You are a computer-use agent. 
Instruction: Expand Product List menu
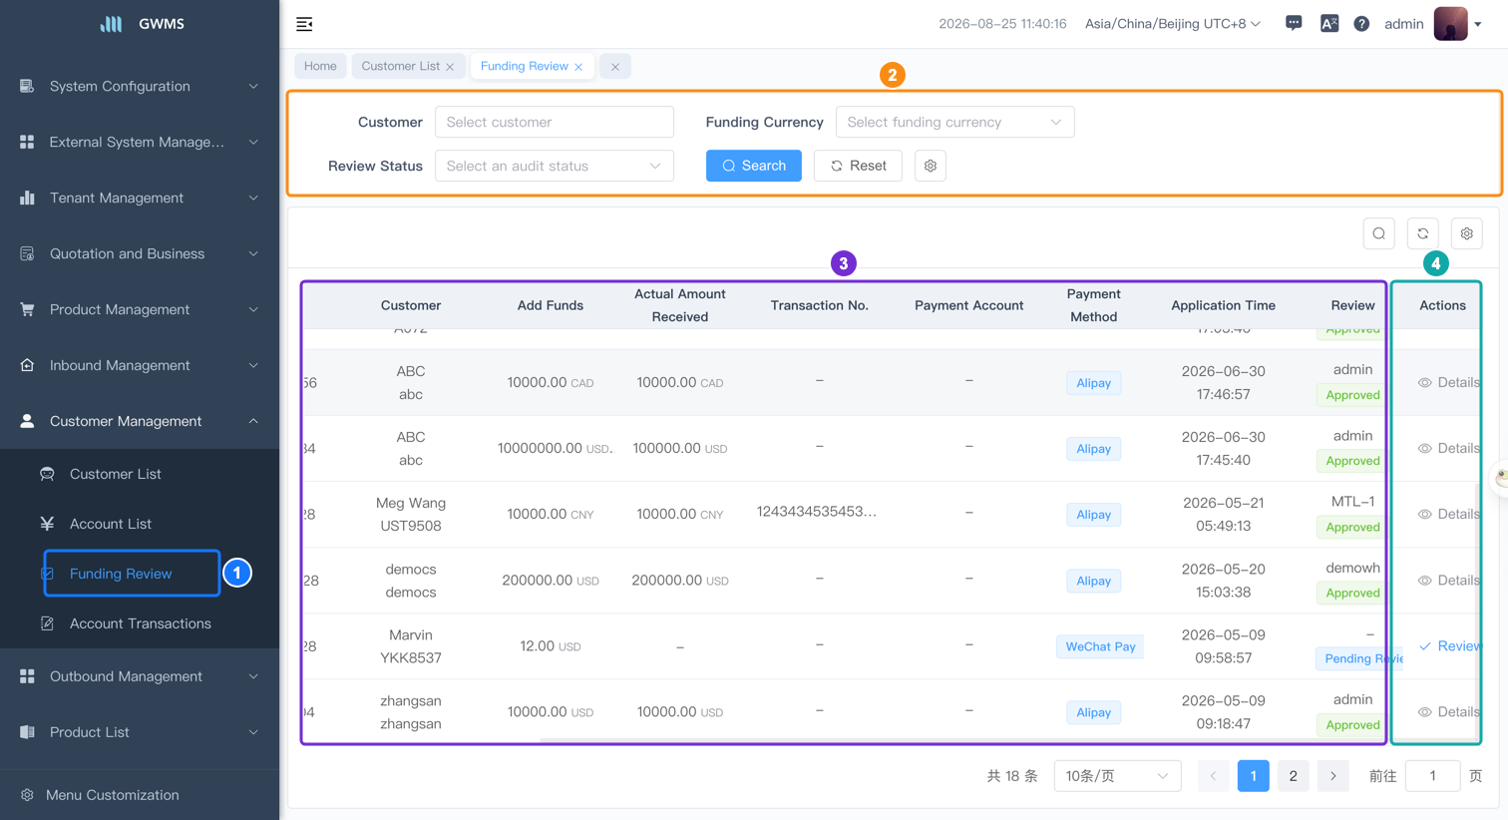click(x=140, y=732)
